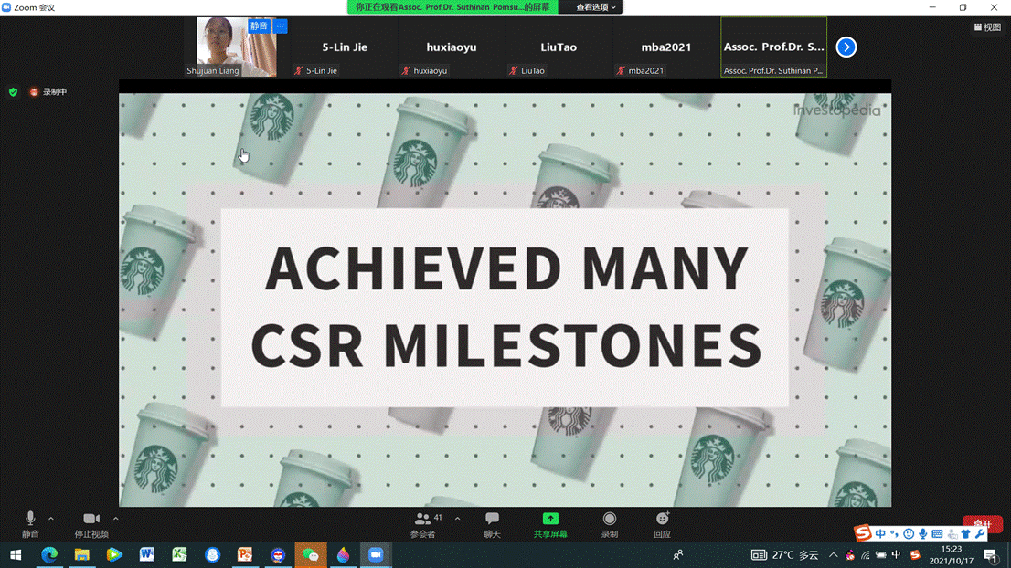1011x568 pixels.
Task: Click the blue mute (静音) button on Shujuan's video
Action: (259, 26)
